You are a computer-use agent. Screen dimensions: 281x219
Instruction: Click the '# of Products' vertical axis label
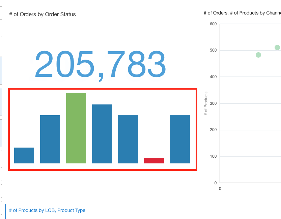point(206,103)
